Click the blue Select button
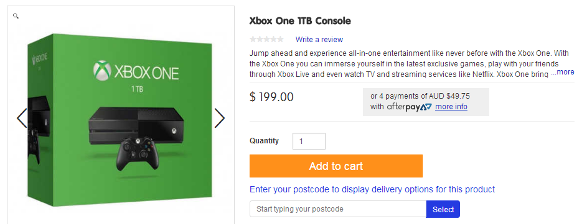The height and width of the screenshot is (224, 582). (x=443, y=209)
